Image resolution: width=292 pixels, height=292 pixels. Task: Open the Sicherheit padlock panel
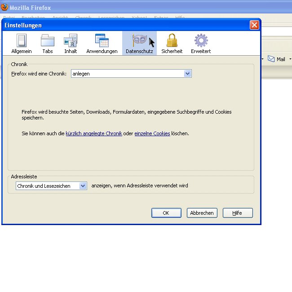(x=172, y=44)
